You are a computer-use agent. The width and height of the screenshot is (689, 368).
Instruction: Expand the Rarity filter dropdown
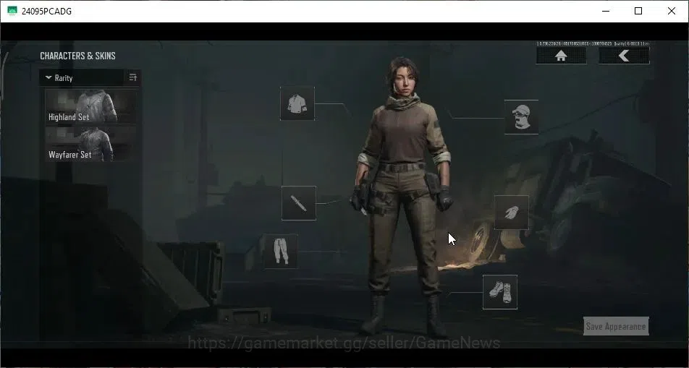click(83, 78)
